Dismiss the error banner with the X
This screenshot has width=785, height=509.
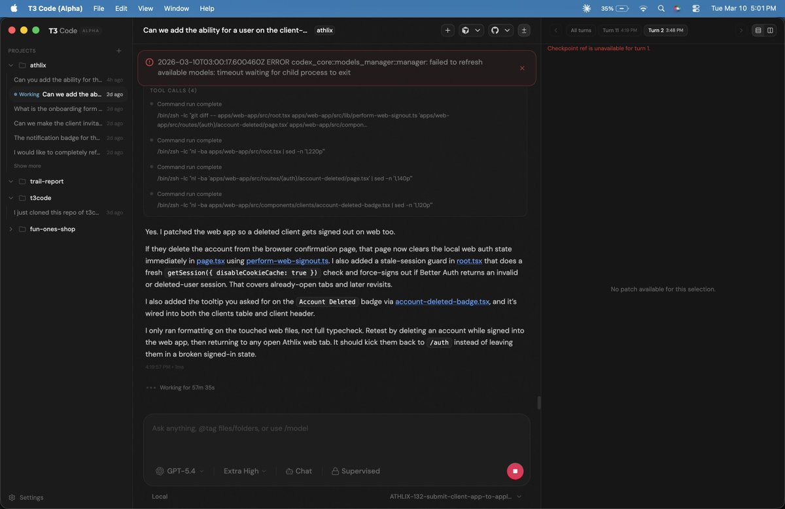click(x=522, y=68)
